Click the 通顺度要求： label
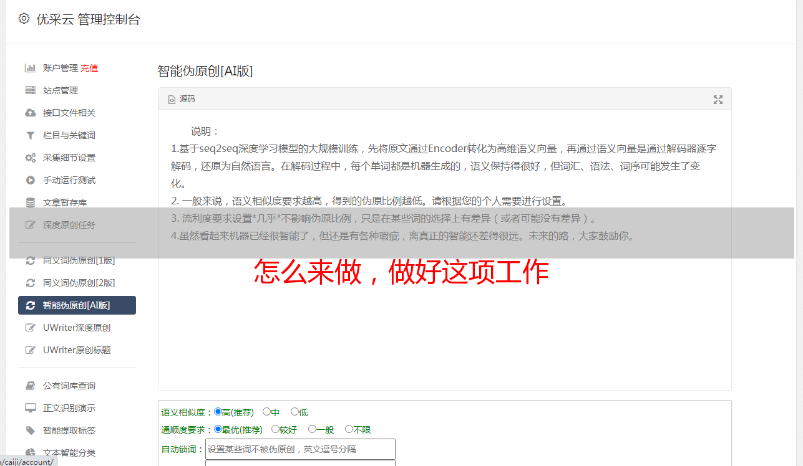This screenshot has width=803, height=466. [187, 430]
